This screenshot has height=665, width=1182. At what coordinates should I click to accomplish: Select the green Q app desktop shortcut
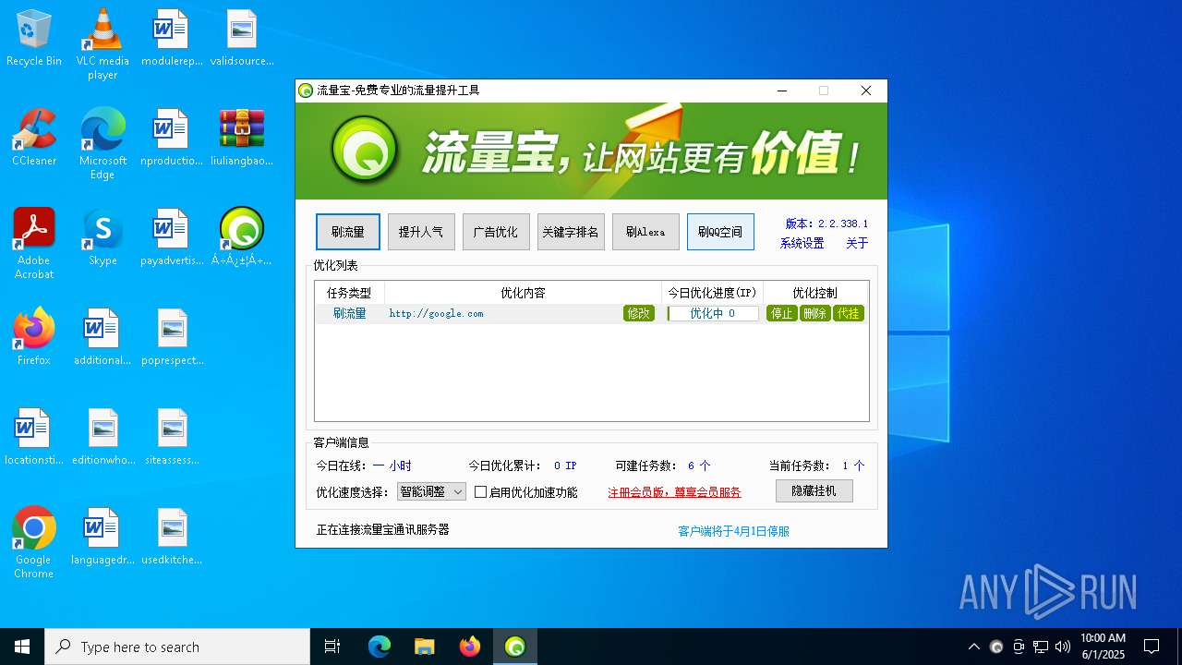(x=242, y=237)
